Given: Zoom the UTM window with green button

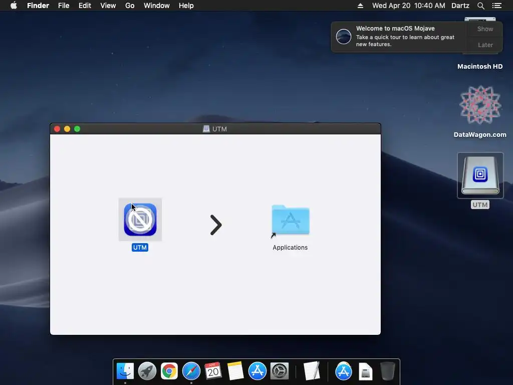Looking at the screenshot, I should (77, 129).
